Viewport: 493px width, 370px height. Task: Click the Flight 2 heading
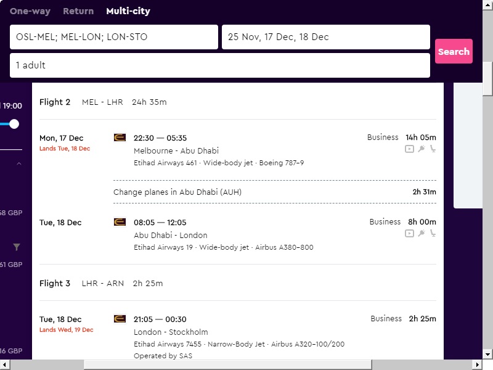point(55,102)
